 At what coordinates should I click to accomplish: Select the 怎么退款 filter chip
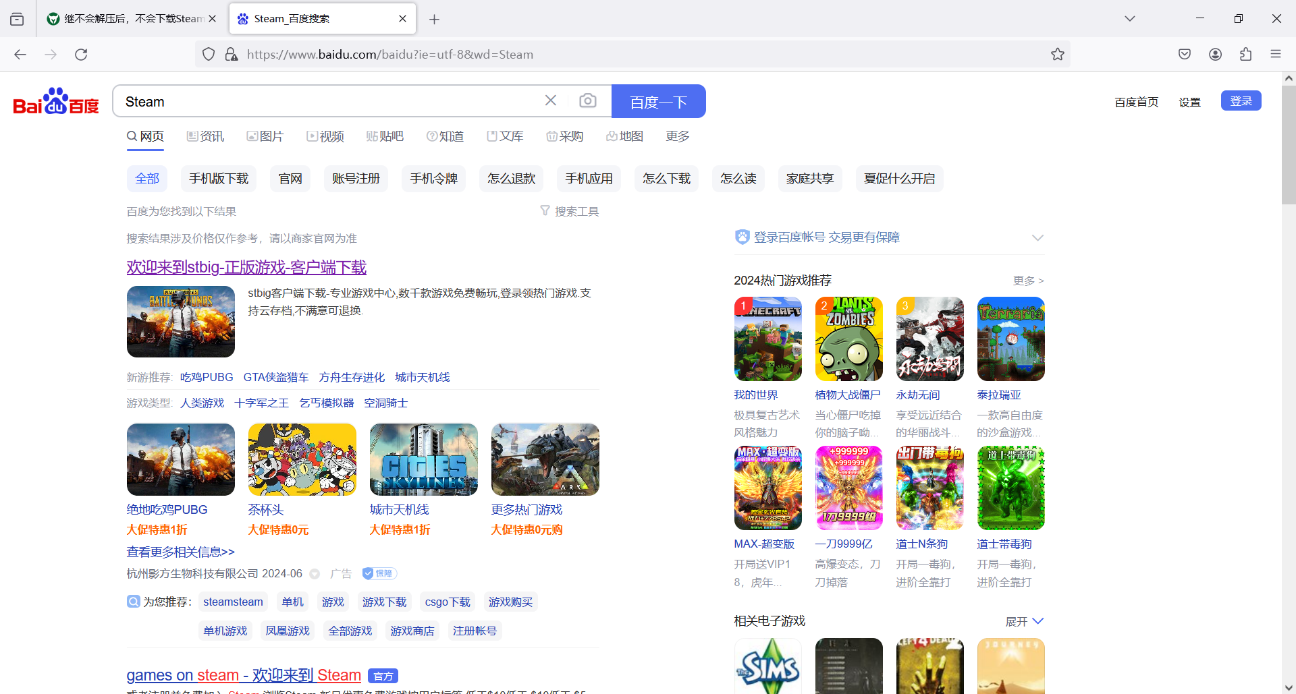click(x=512, y=179)
